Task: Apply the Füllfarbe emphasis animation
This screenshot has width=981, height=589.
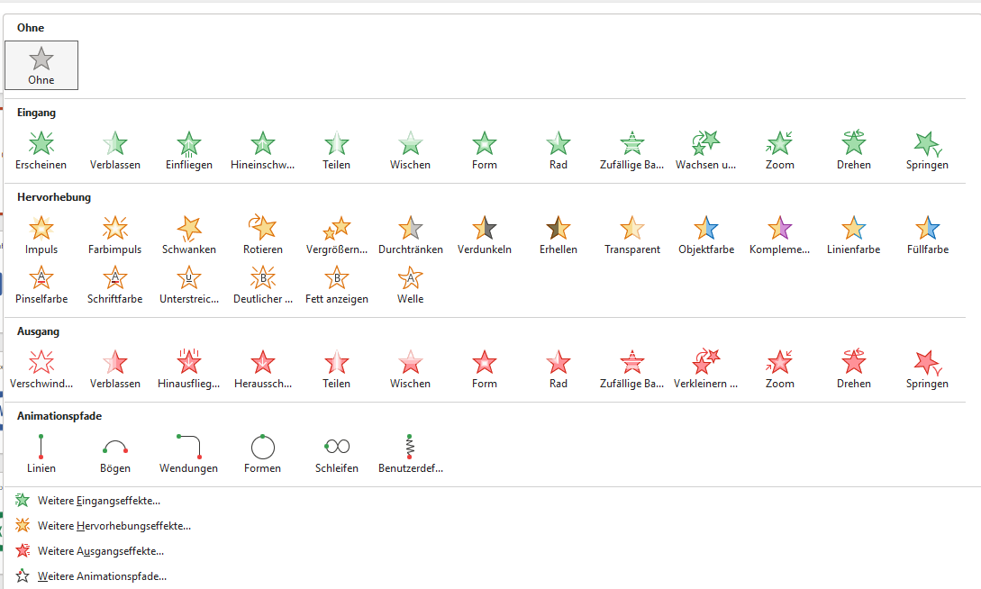Action: [928, 234]
